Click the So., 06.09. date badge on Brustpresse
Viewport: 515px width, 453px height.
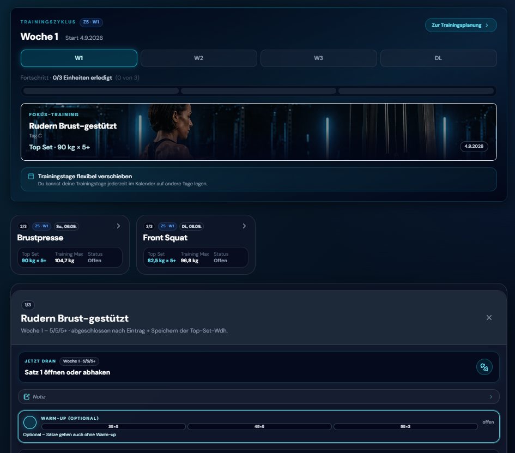(66, 226)
